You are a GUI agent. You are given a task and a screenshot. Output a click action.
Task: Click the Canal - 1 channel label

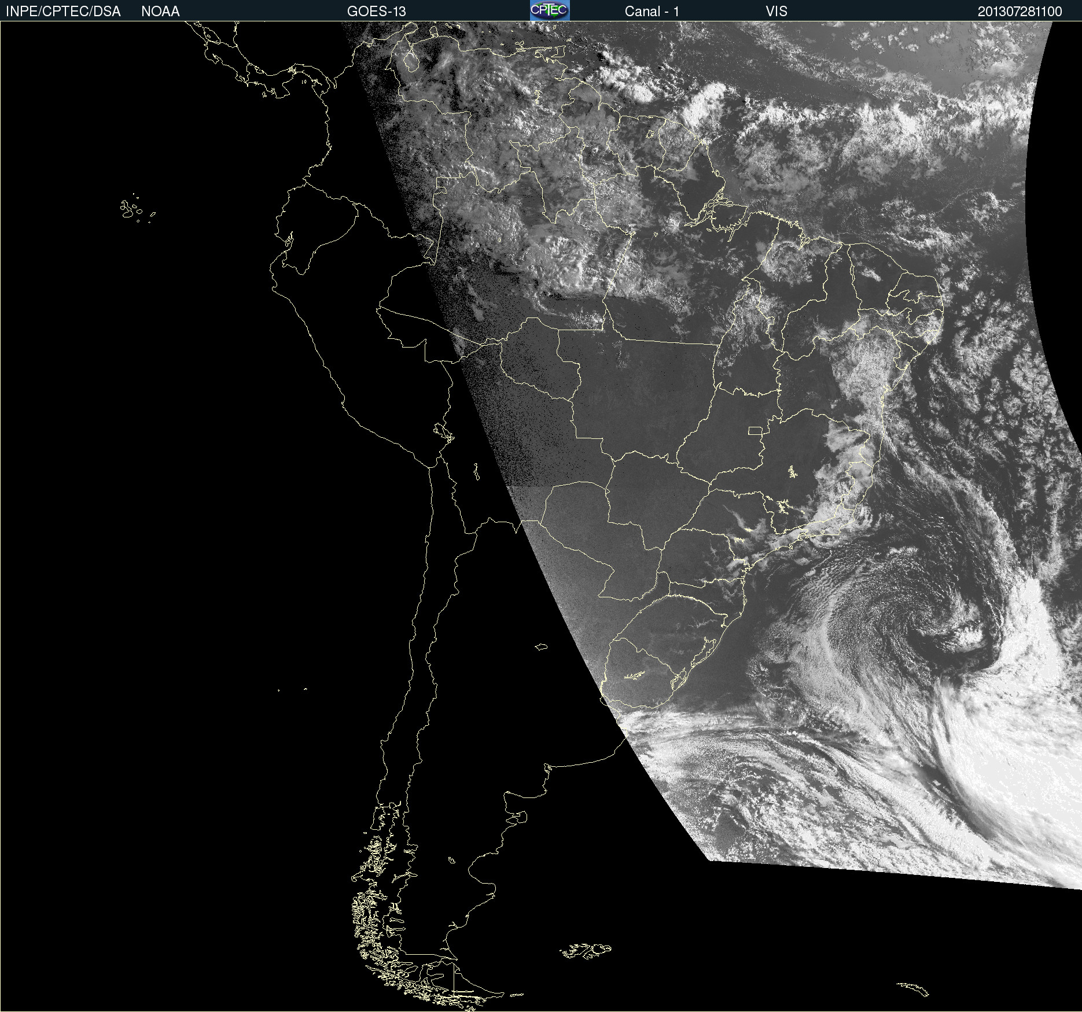pyautogui.click(x=652, y=12)
